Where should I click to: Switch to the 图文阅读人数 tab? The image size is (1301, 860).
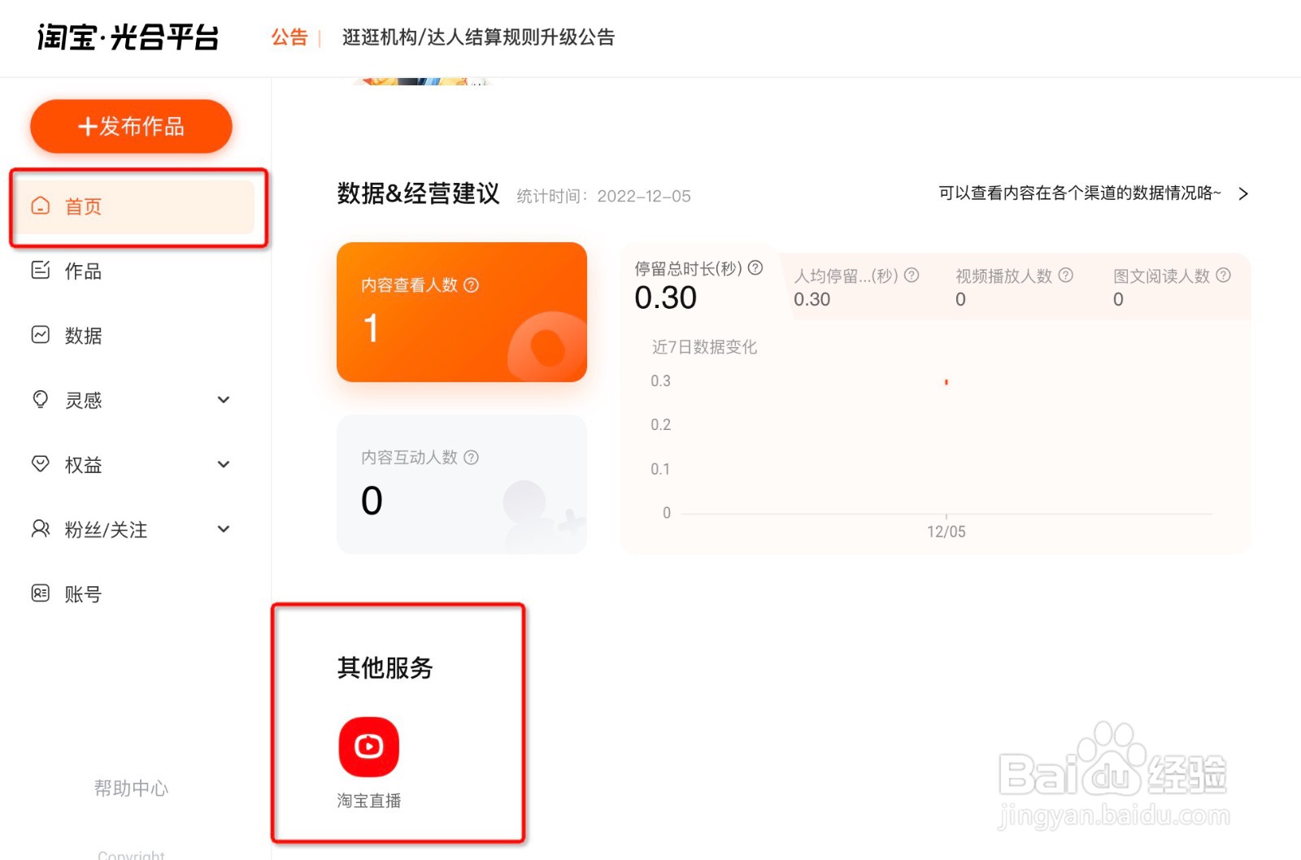1172,288
